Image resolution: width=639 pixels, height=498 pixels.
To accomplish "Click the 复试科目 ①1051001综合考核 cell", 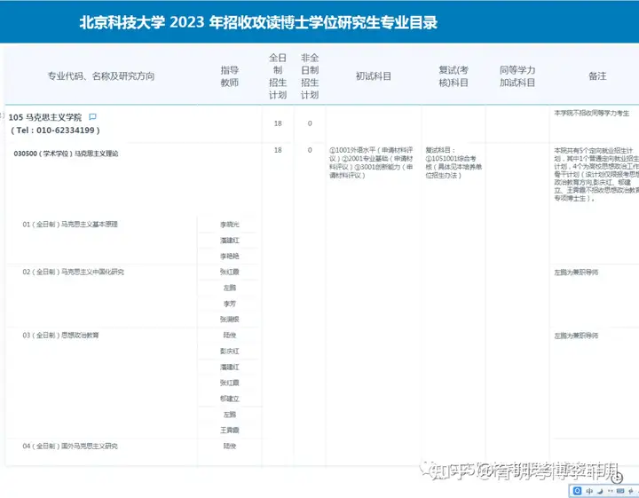I will coord(454,162).
